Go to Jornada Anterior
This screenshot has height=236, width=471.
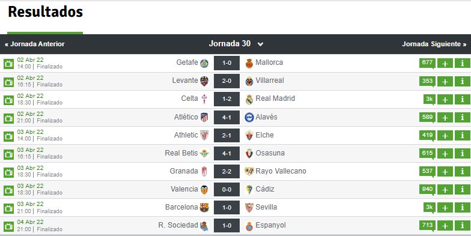click(x=35, y=44)
